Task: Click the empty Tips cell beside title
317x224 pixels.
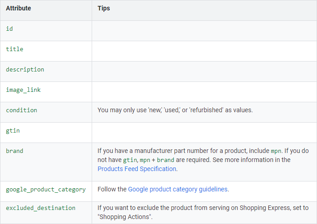Action: (204, 49)
